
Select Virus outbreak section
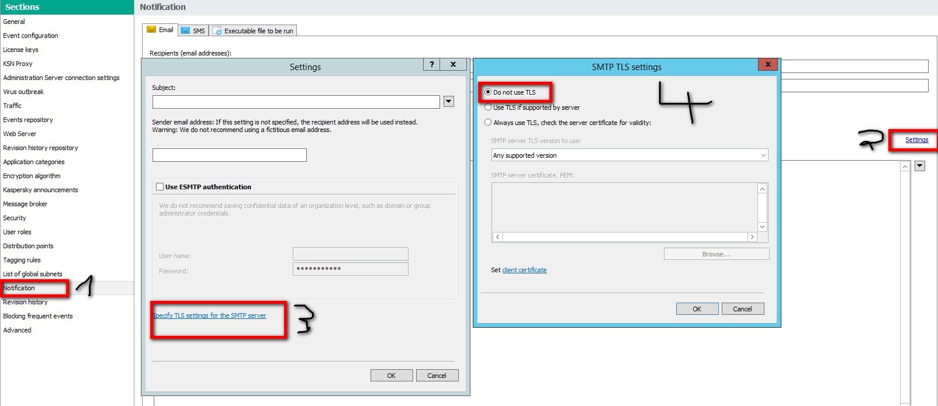point(23,92)
